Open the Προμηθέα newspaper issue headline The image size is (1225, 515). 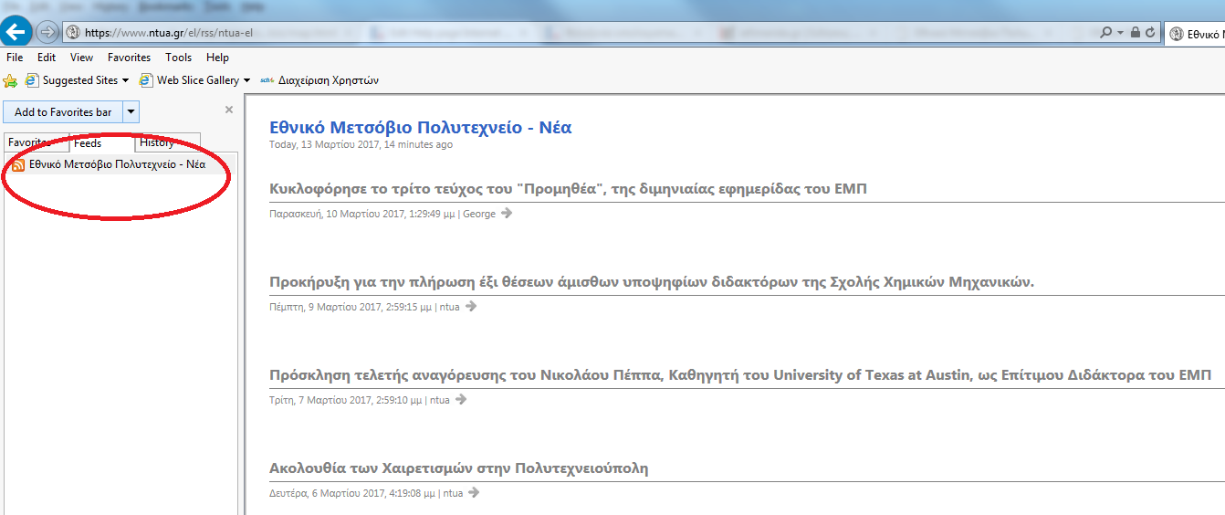568,189
